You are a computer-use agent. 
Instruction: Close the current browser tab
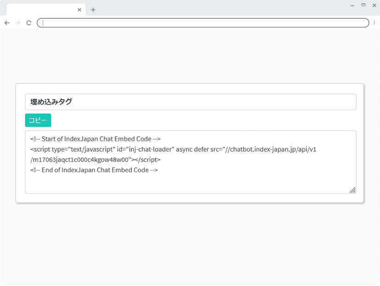[79, 10]
